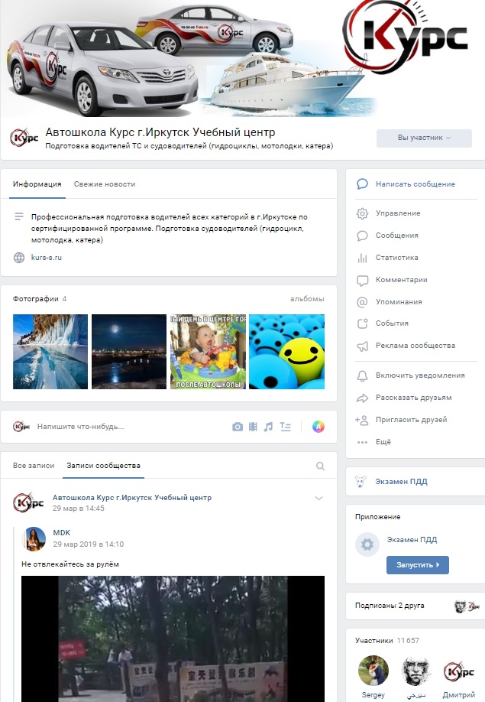Click the Комментарии icon
Viewport: 485px width, 702px height.
(362, 280)
